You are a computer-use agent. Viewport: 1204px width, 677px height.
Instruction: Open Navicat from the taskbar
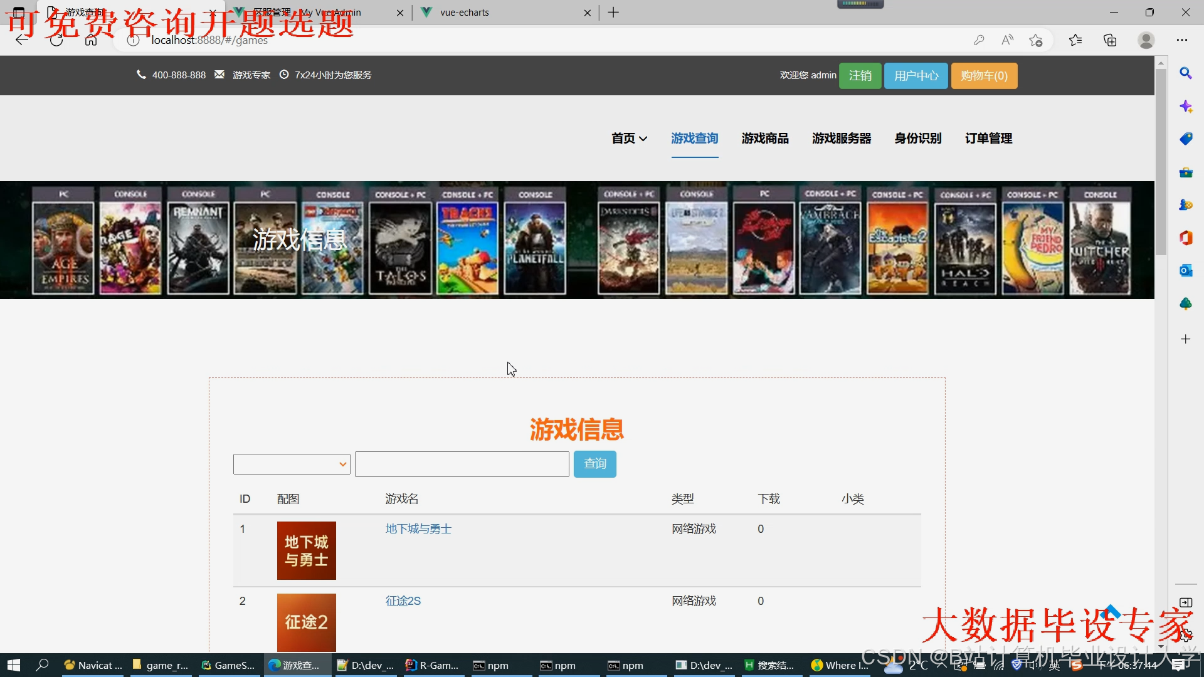tap(93, 665)
